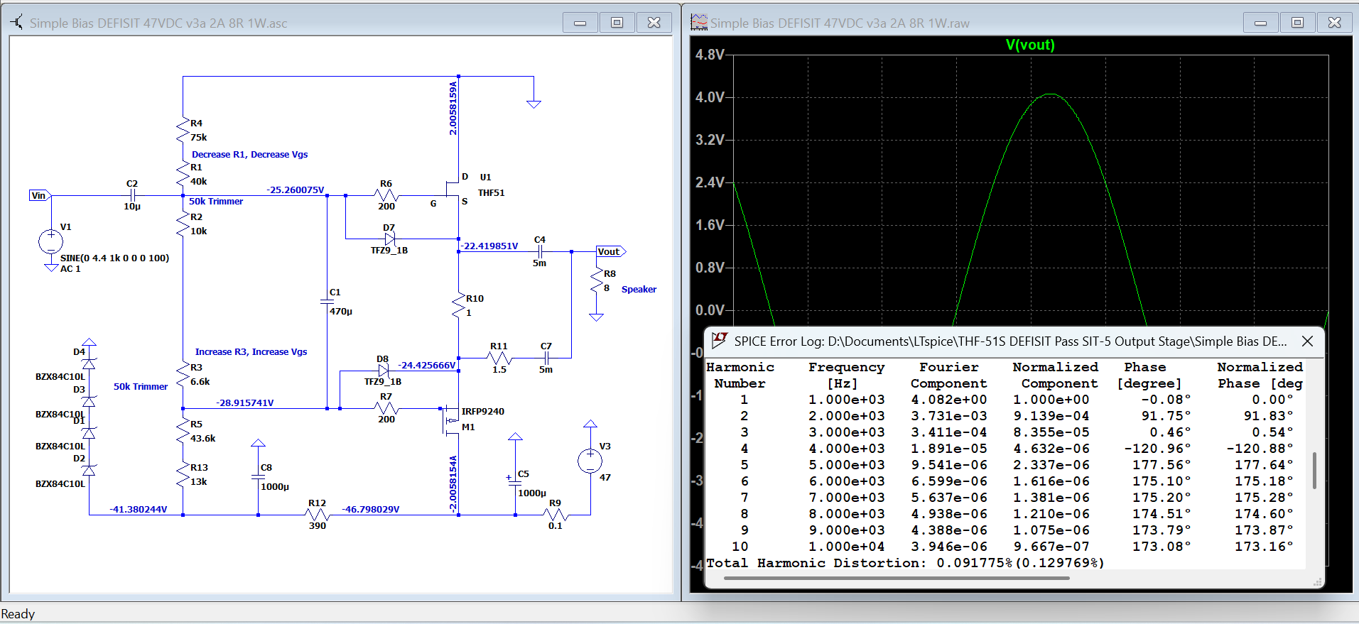The width and height of the screenshot is (1359, 624).
Task: Select the THF51 transistor U1 symbol
Action: pyautogui.click(x=453, y=188)
